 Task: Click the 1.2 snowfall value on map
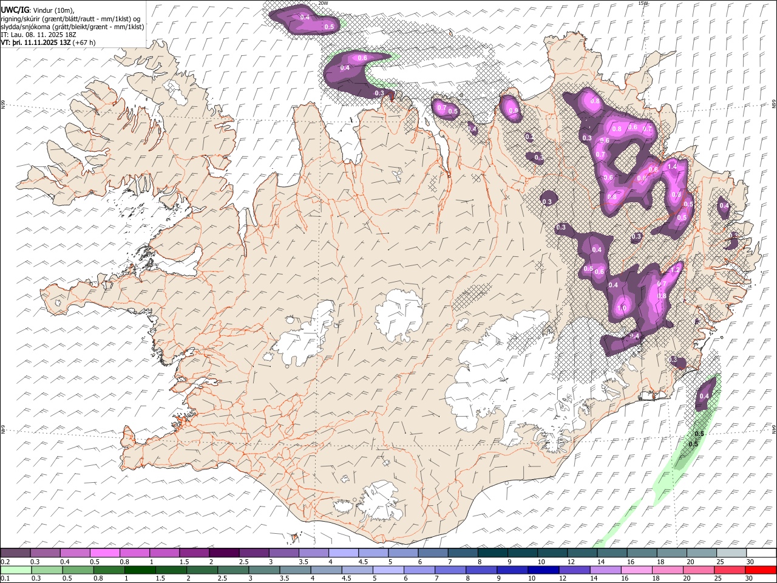[674, 271]
